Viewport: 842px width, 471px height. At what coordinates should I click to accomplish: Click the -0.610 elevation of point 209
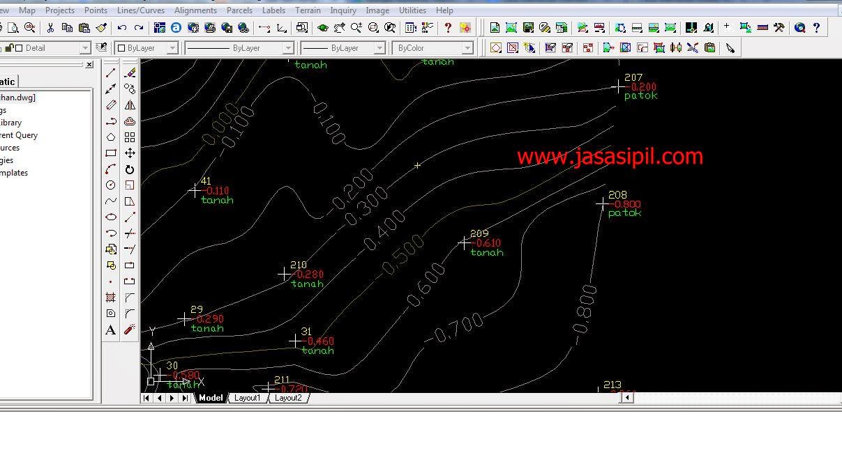pyautogui.click(x=488, y=243)
